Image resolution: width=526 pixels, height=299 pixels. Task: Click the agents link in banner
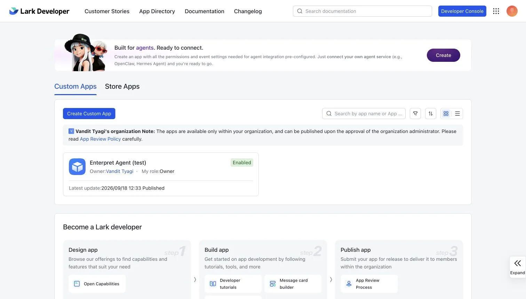(145, 48)
